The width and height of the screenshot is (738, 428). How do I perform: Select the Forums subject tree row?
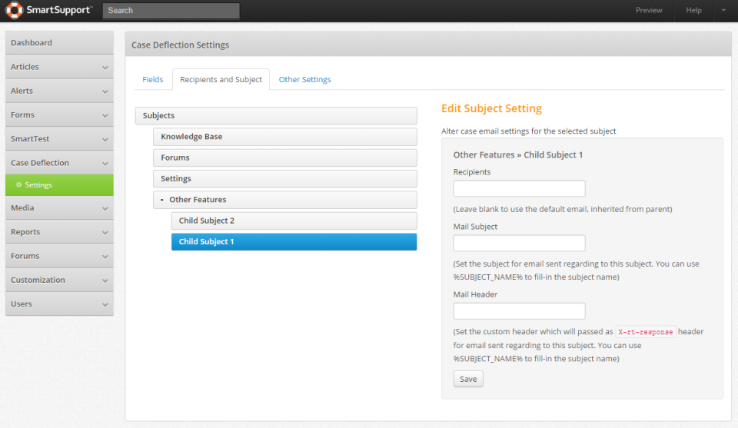tap(284, 158)
